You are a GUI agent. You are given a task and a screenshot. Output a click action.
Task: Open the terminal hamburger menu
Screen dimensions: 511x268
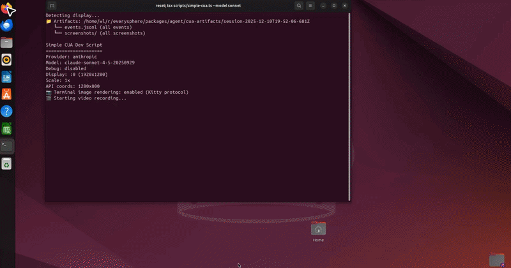(310, 6)
